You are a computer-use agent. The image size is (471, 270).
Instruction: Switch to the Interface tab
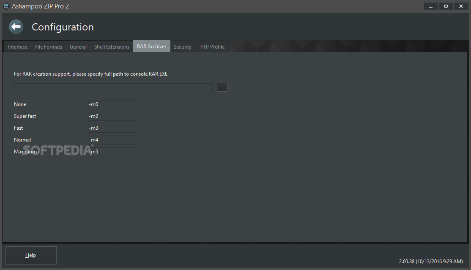click(18, 46)
